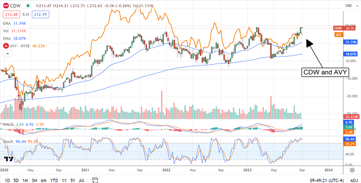
Task: Click the 18.07% EMA axis label
Action: (351, 54)
